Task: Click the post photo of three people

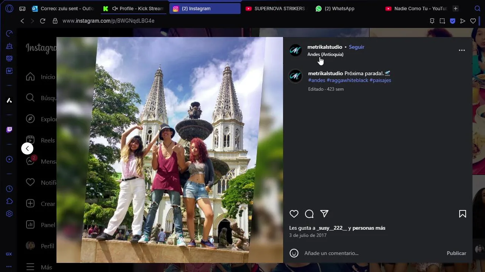Action: click(x=170, y=150)
